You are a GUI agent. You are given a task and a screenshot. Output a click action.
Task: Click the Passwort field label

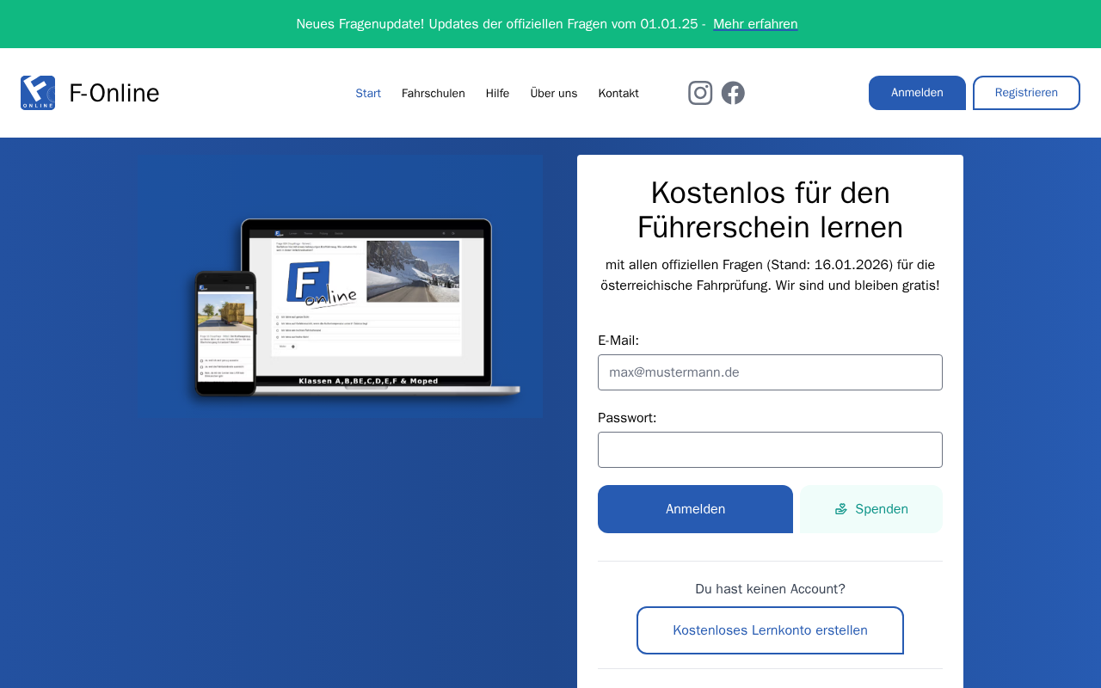(x=626, y=418)
